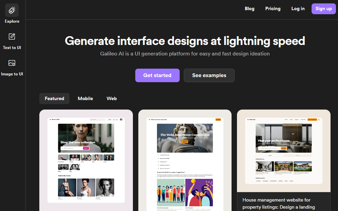
Task: Click the House management website card description
Action: [x=279, y=204]
